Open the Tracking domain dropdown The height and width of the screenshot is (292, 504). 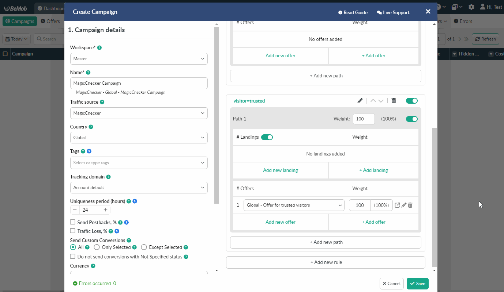139,188
